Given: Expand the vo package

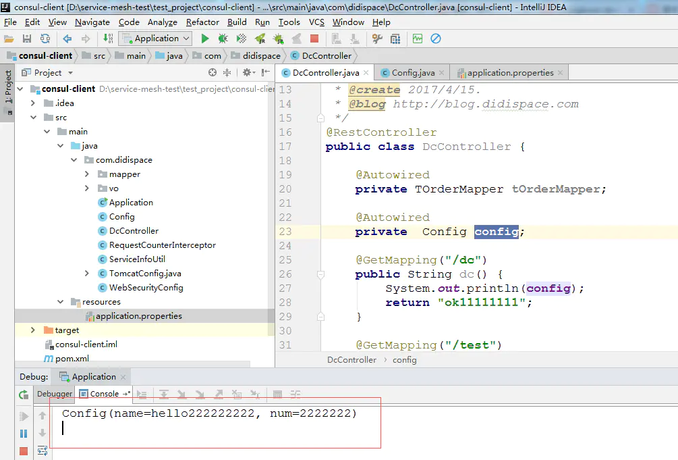Looking at the screenshot, I should click(x=87, y=188).
